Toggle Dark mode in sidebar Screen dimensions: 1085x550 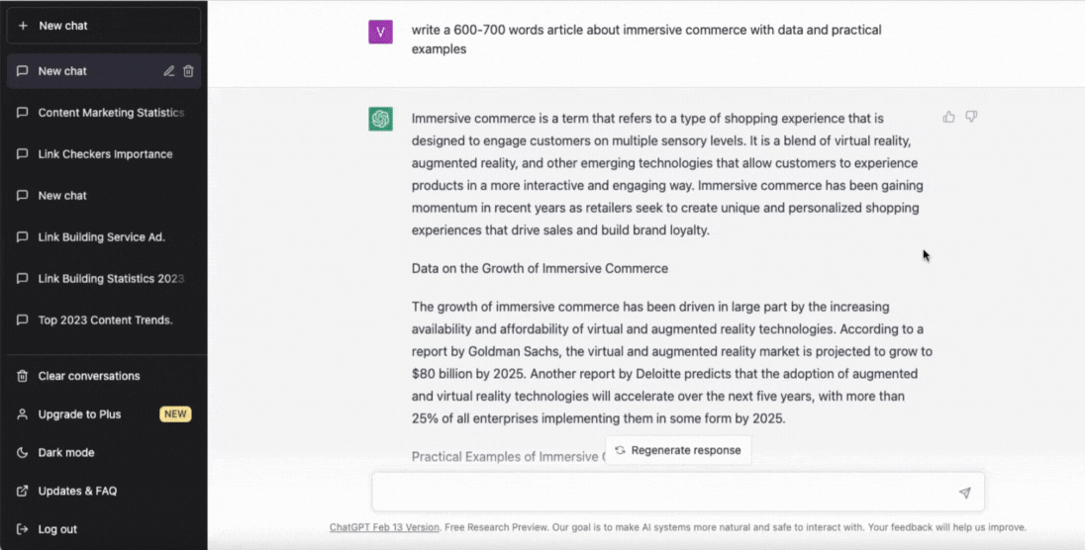coord(65,452)
